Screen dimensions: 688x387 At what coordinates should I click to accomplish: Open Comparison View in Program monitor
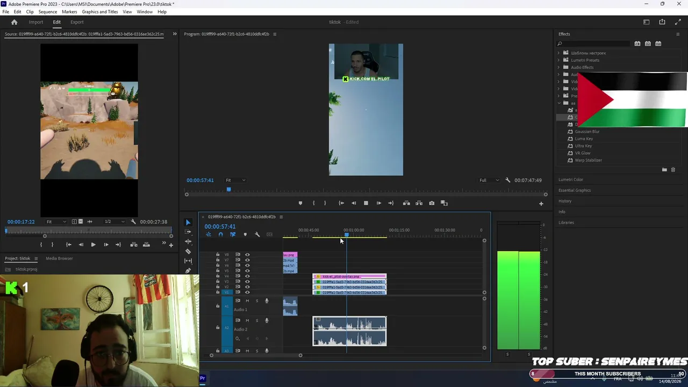(x=444, y=203)
